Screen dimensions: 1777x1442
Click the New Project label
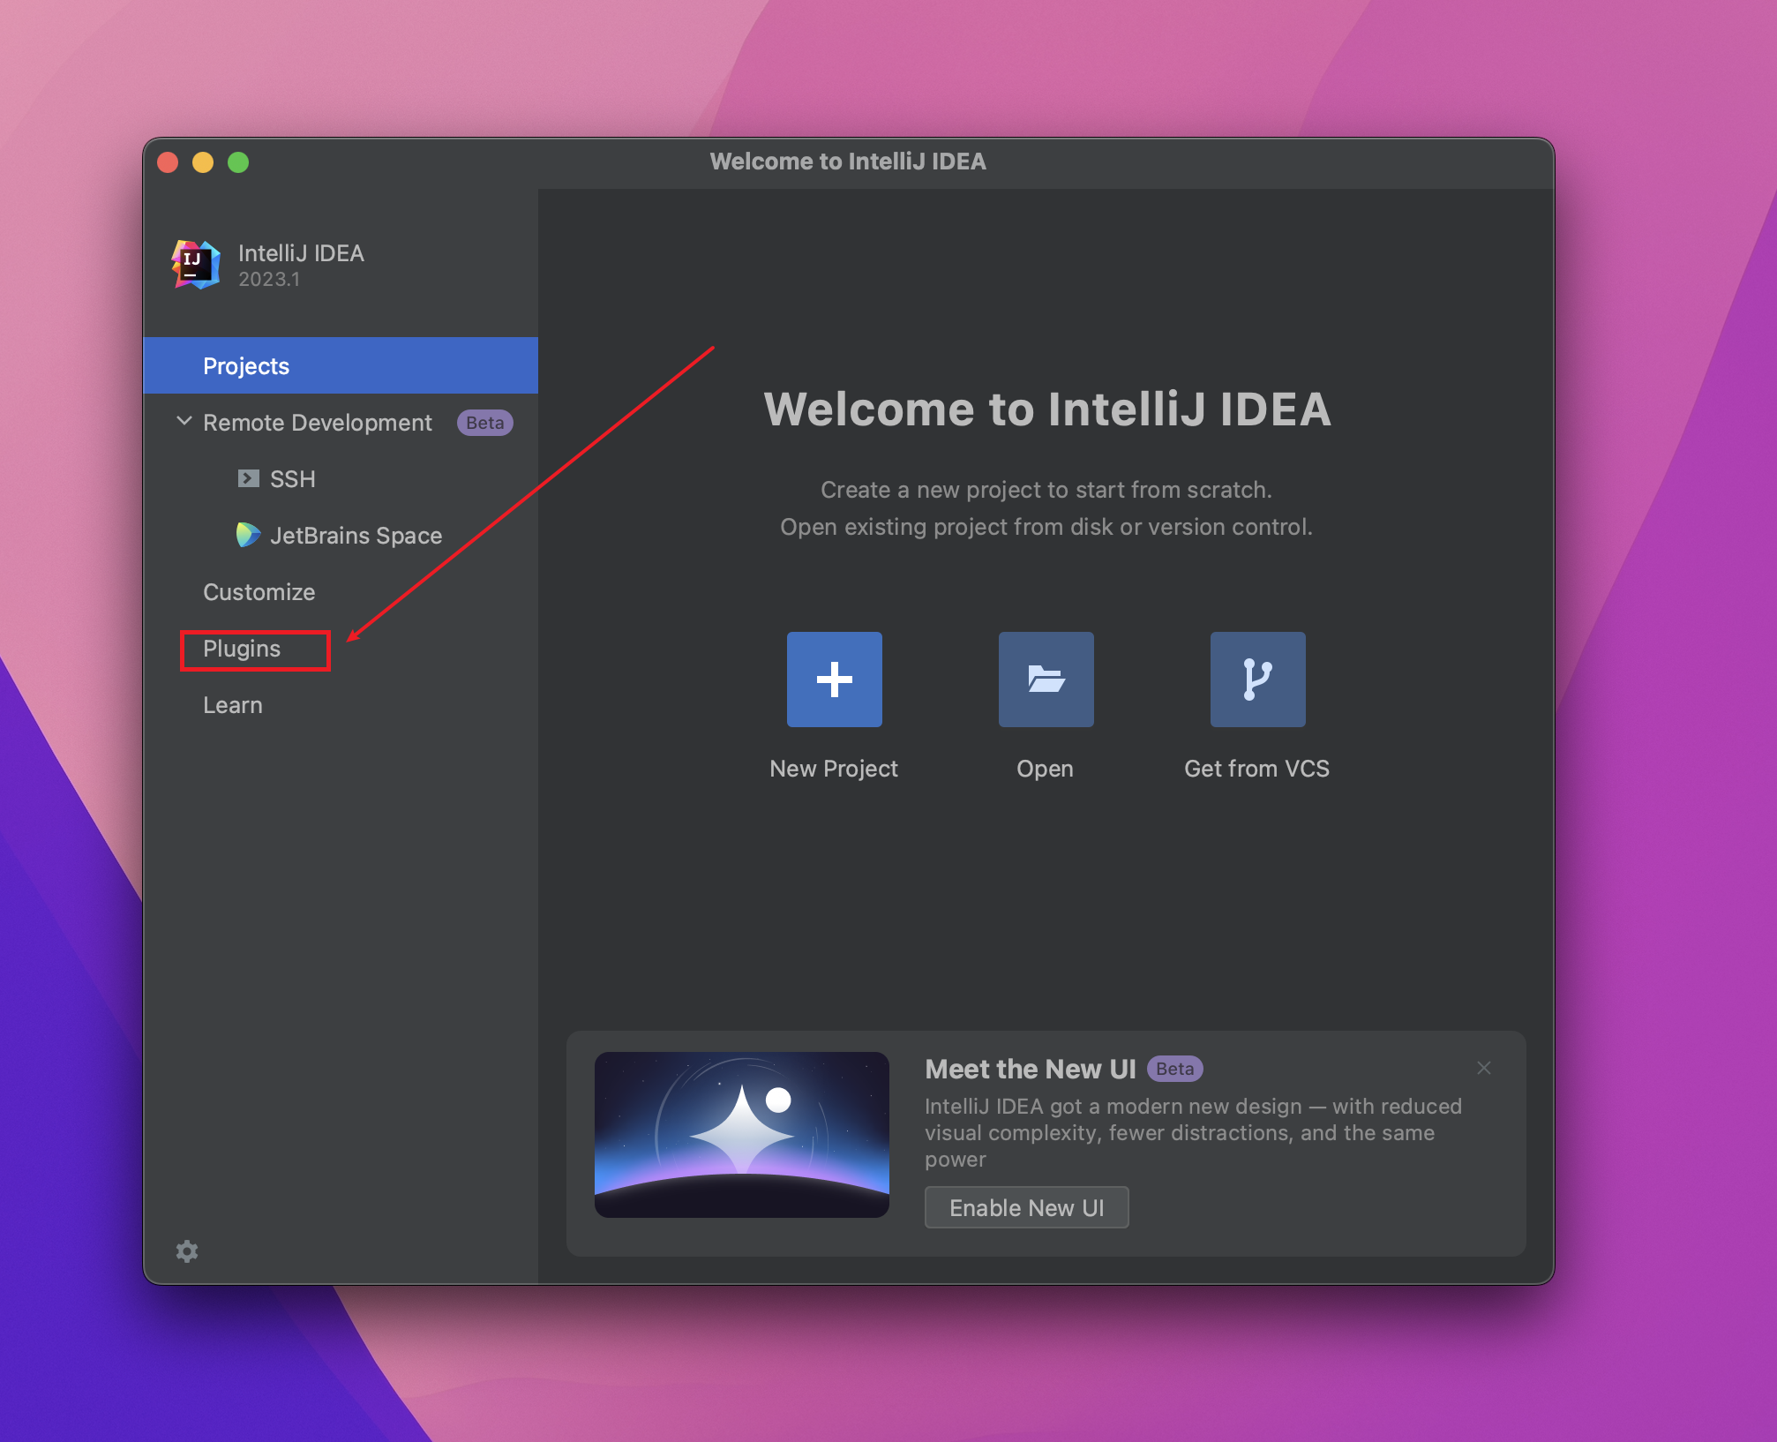[x=834, y=769]
